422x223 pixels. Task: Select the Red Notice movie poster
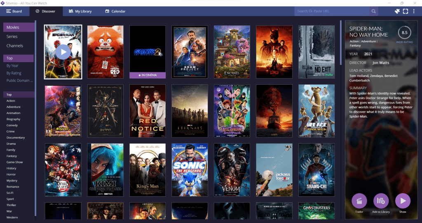coord(148,111)
